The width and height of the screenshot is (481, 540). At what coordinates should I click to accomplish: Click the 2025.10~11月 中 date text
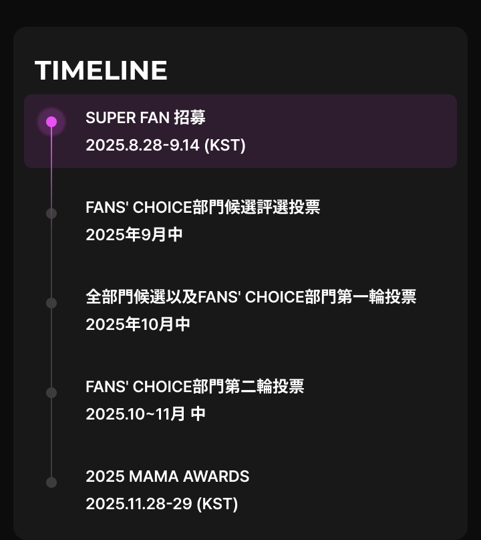(146, 414)
